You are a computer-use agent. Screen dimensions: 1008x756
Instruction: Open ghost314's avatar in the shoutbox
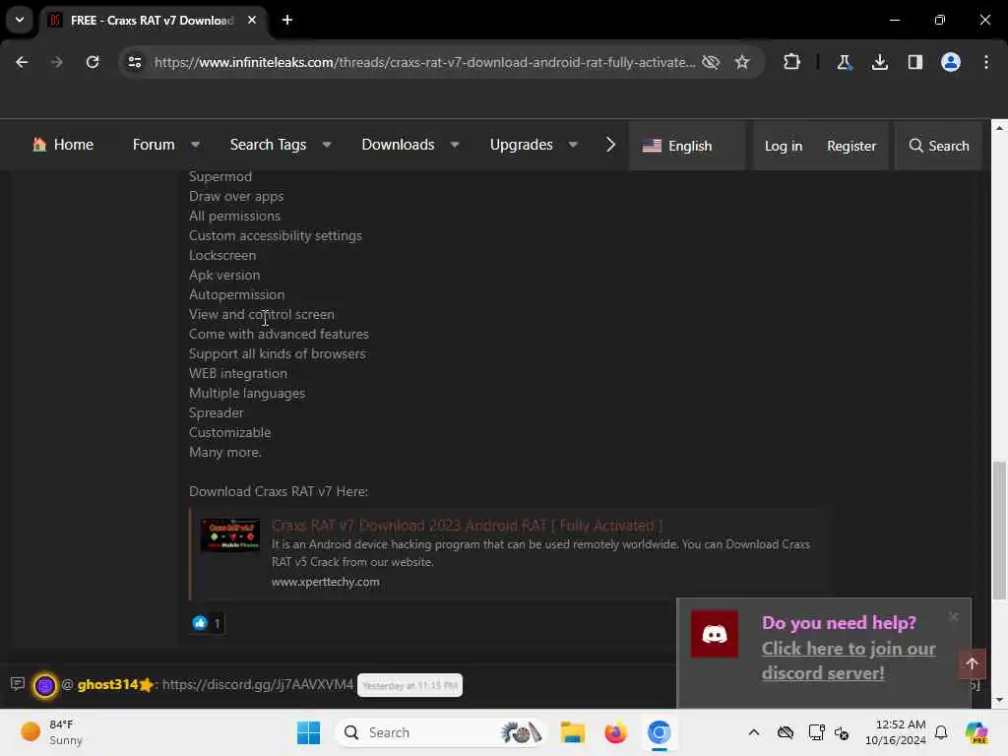[45, 685]
